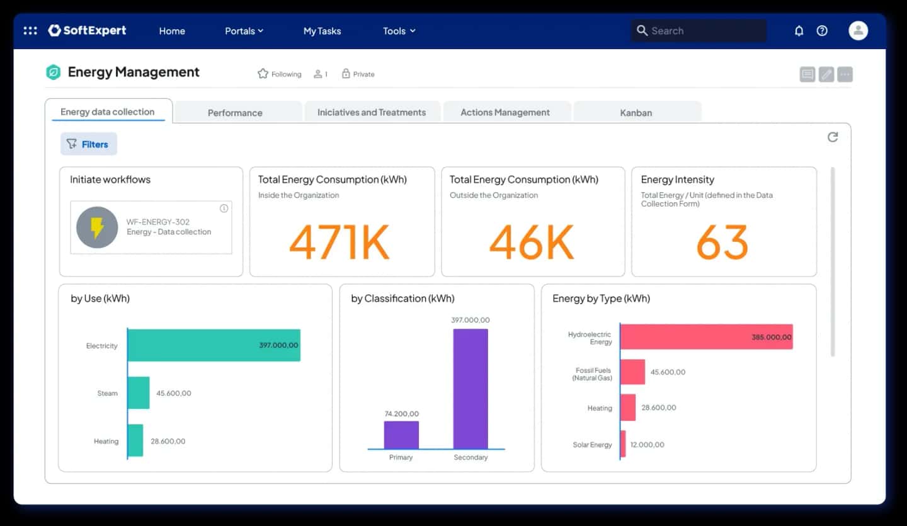This screenshot has height=526, width=907.
Task: Open the app launcher grid icon
Action: pos(30,30)
